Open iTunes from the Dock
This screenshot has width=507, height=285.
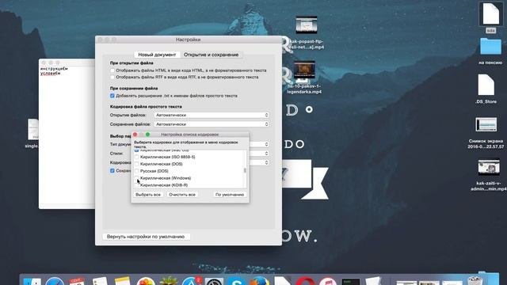[x=327, y=282]
